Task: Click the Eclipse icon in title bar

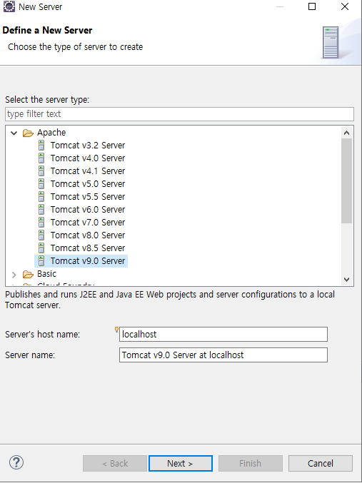Action: point(9,6)
